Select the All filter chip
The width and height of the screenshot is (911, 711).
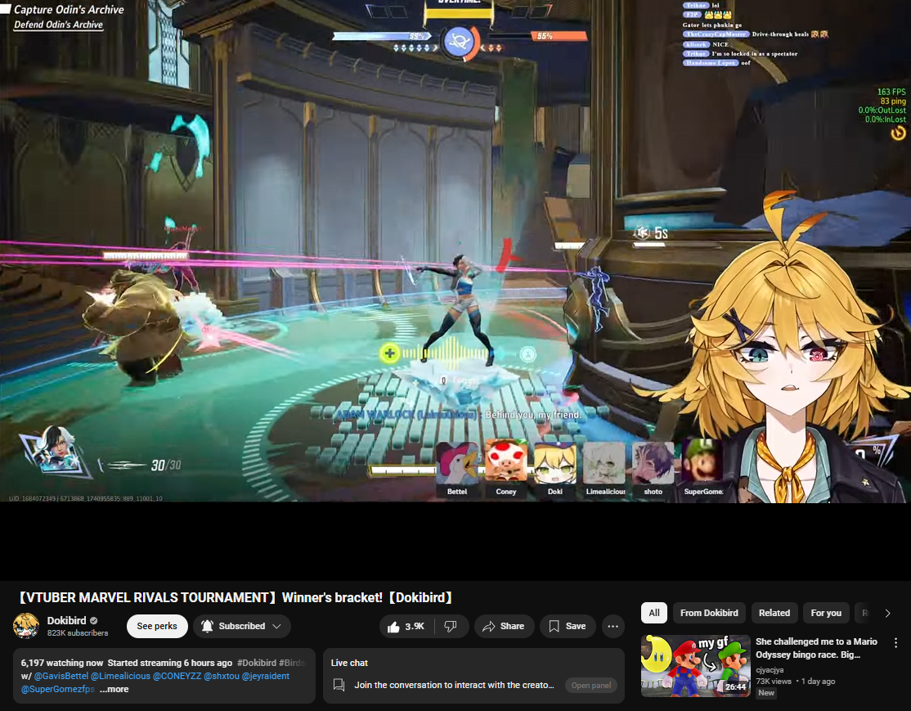654,613
